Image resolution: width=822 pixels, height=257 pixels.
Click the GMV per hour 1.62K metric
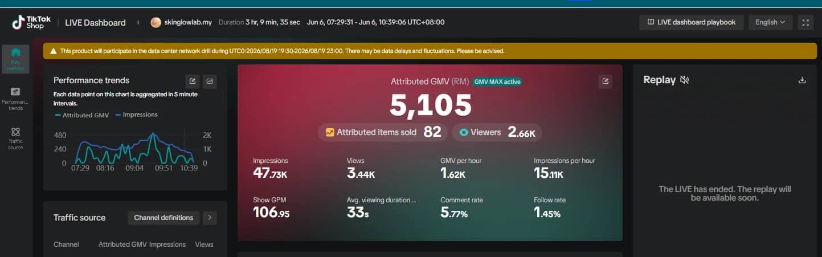coord(461,168)
